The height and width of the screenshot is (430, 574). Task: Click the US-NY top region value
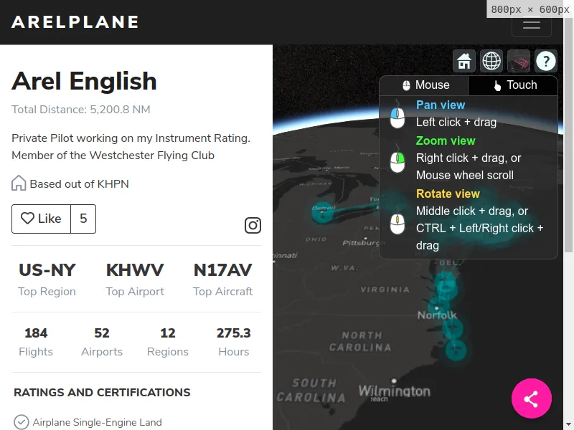[x=47, y=270]
